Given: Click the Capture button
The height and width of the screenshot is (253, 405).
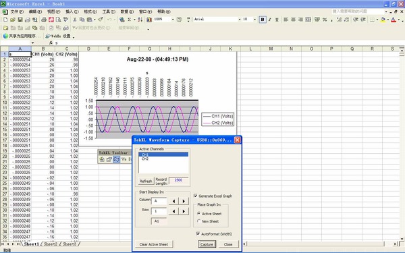Looking at the screenshot, I should click(x=207, y=244).
